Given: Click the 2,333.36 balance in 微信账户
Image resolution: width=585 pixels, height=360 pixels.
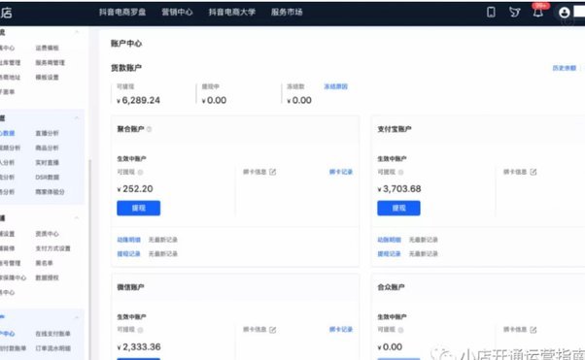Looking at the screenshot, I should click(x=139, y=347).
